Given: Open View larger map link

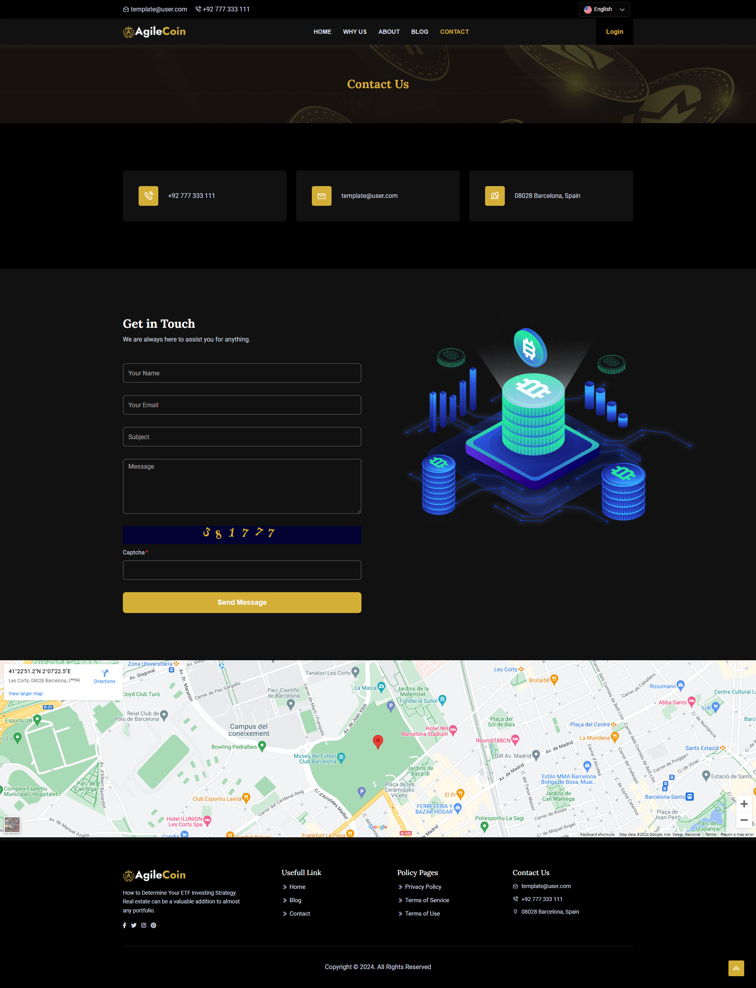Looking at the screenshot, I should [x=26, y=693].
